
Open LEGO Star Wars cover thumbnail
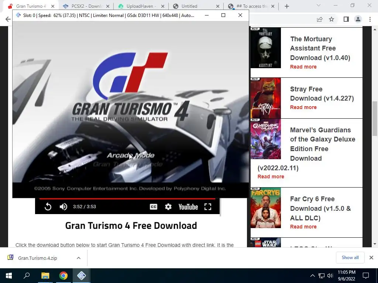point(266,242)
